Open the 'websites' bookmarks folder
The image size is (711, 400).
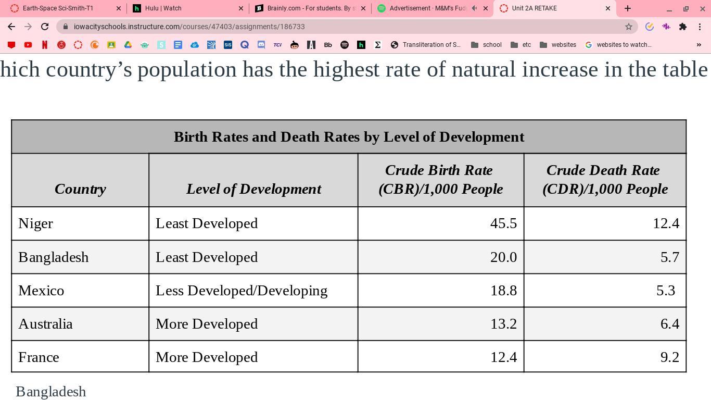coord(558,45)
